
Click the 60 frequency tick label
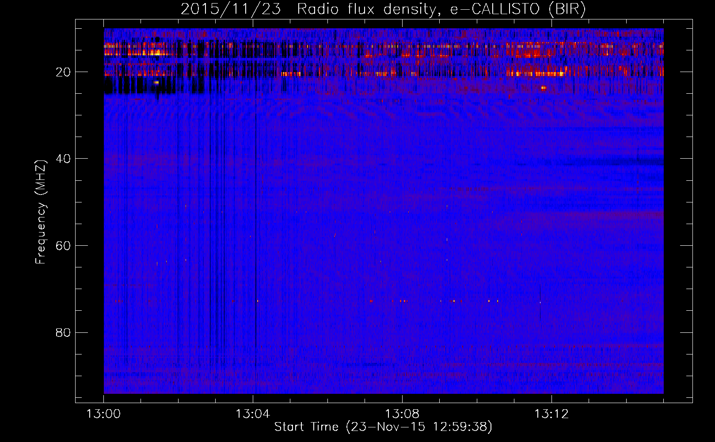[x=64, y=246]
